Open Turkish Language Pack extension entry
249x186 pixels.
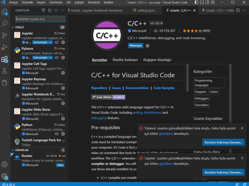(39, 142)
